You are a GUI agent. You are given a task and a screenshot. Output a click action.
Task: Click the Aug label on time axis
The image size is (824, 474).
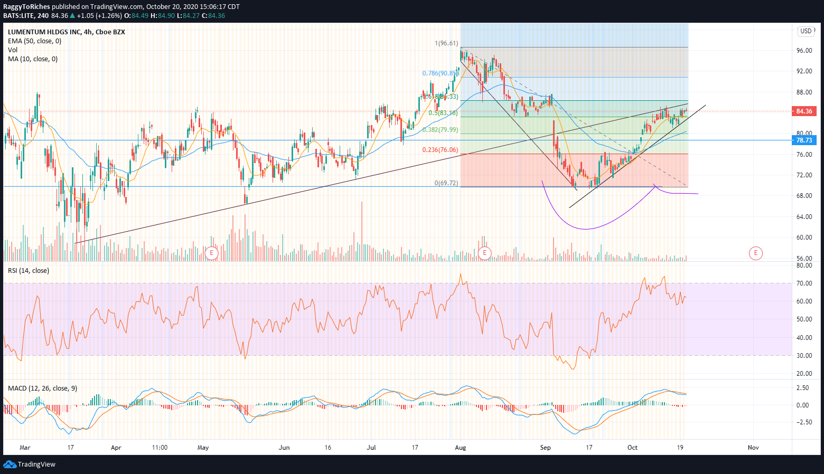[x=461, y=448]
